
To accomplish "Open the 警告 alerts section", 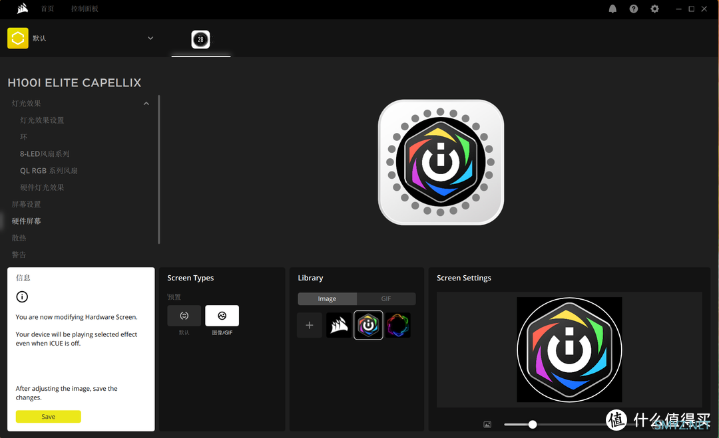I will click(x=19, y=255).
